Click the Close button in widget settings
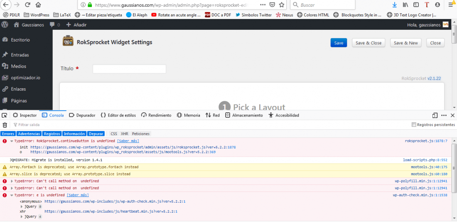The width and height of the screenshot is (457, 223). [x=435, y=43]
